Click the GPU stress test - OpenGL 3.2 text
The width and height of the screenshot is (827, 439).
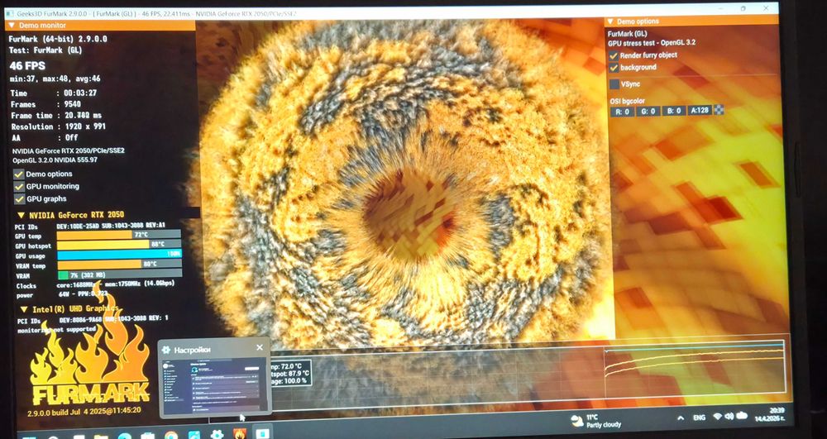point(650,43)
